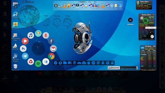Screen dimensions: 165x93
Task: Open the red mail envelope icon
Action: (53, 49)
